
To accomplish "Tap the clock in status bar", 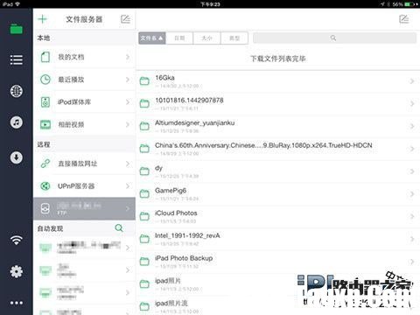I will coord(210,4).
